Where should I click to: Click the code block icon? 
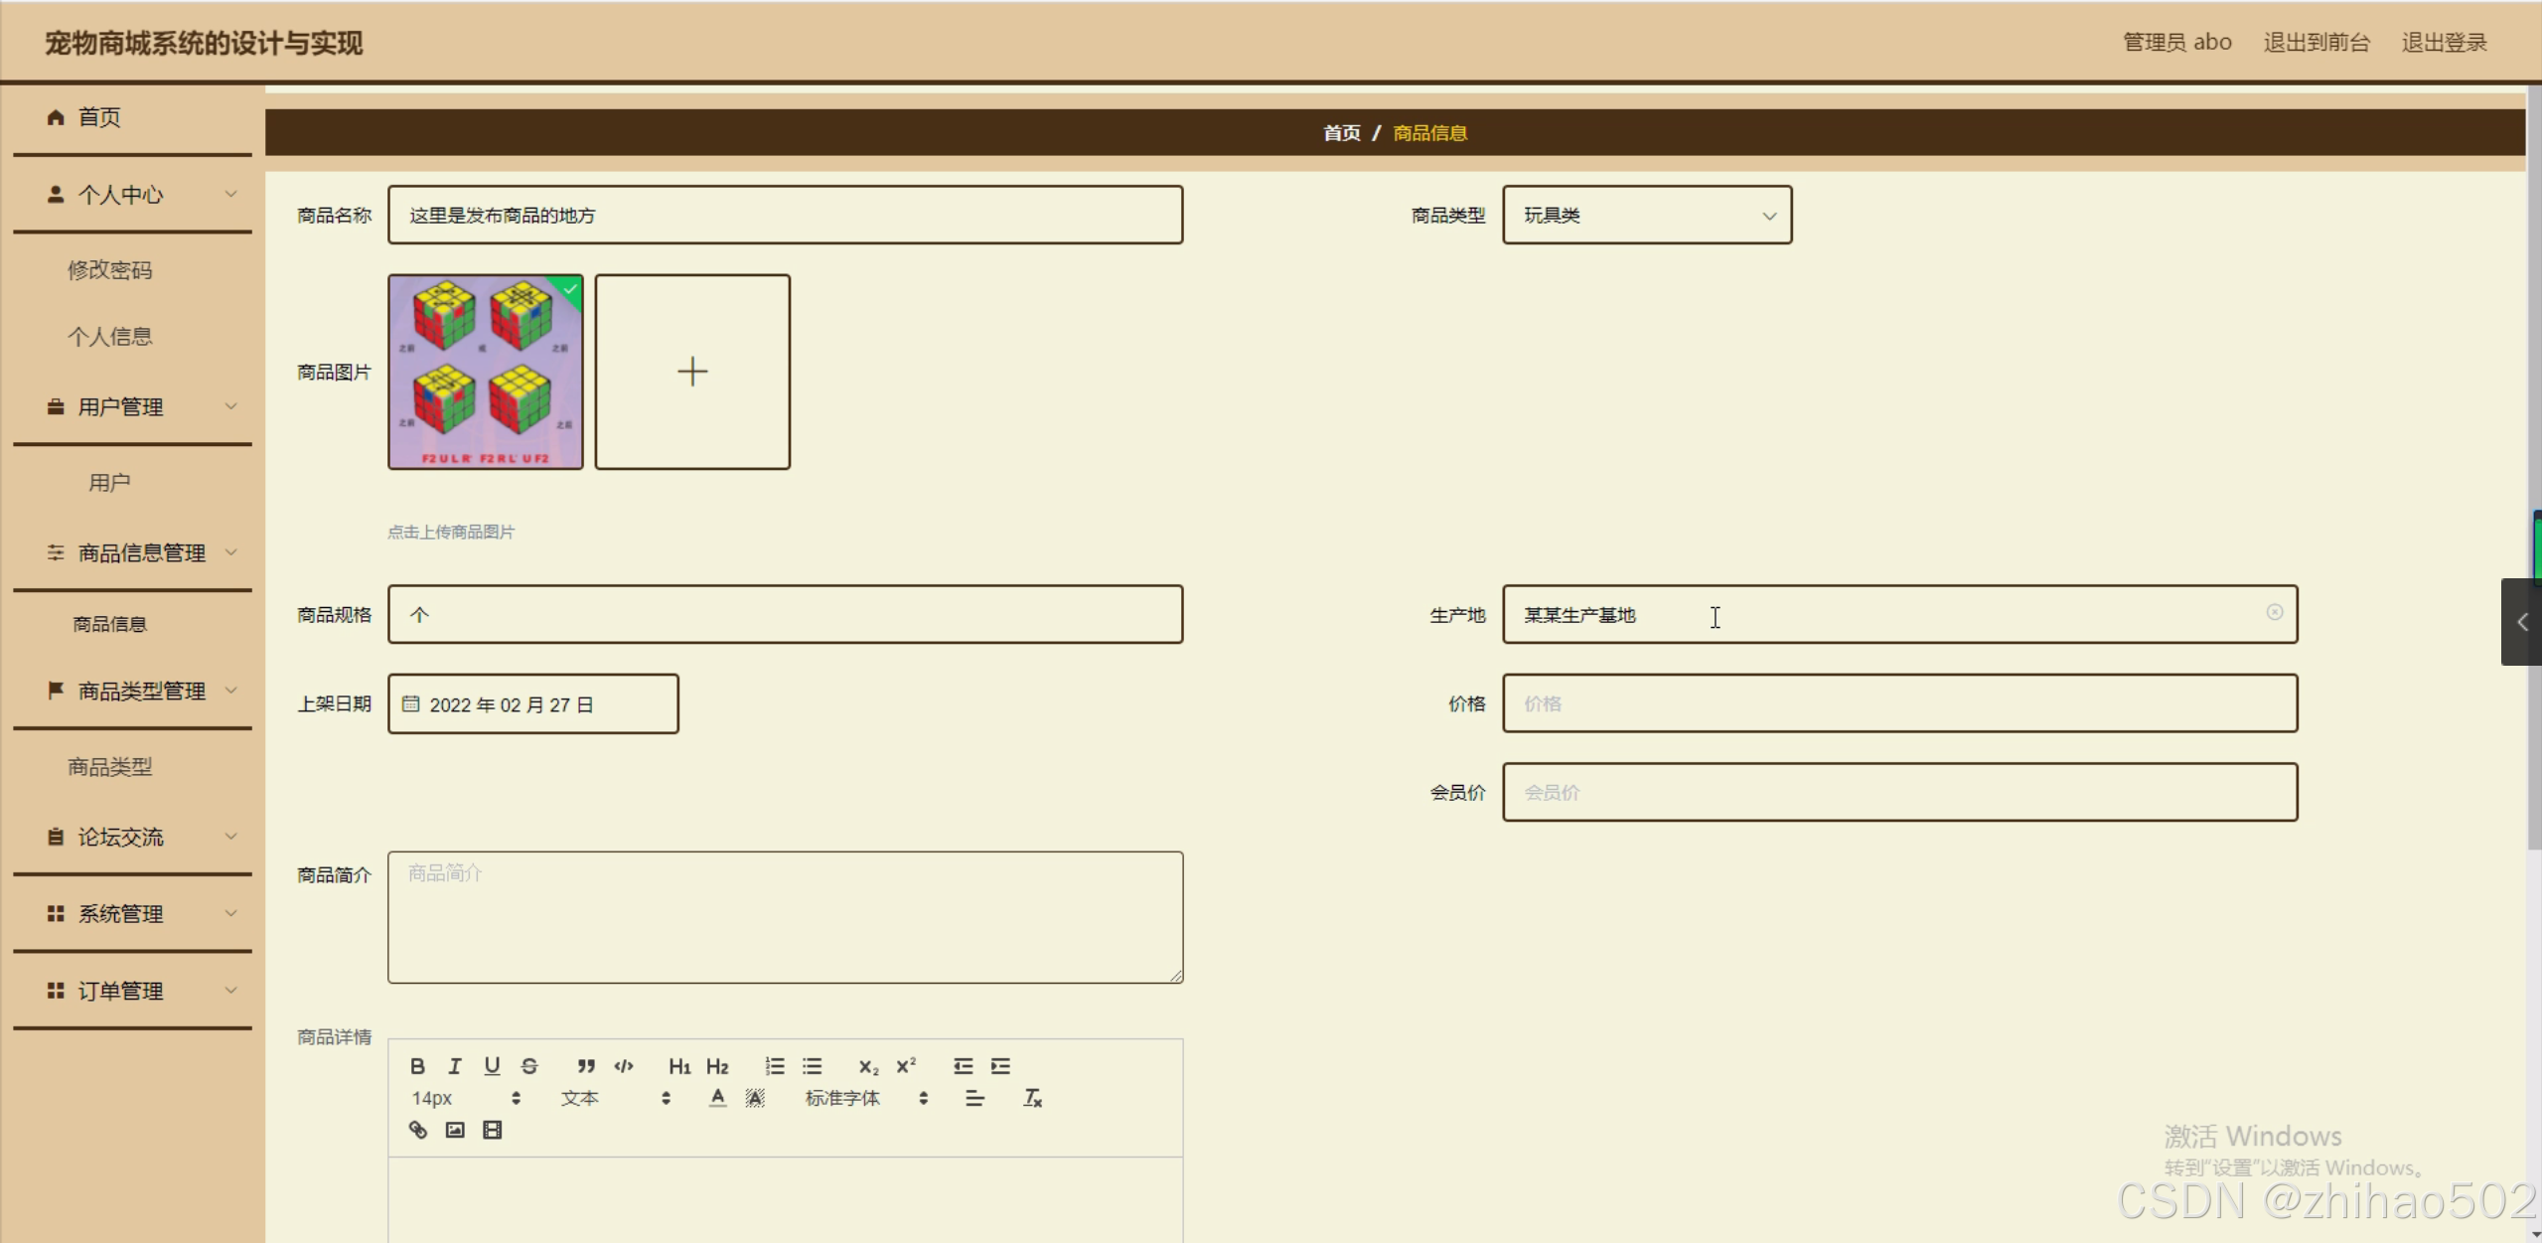624,1066
